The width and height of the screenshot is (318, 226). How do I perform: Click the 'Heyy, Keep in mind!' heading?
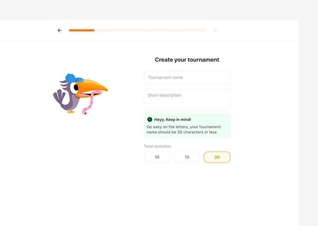[x=173, y=119]
